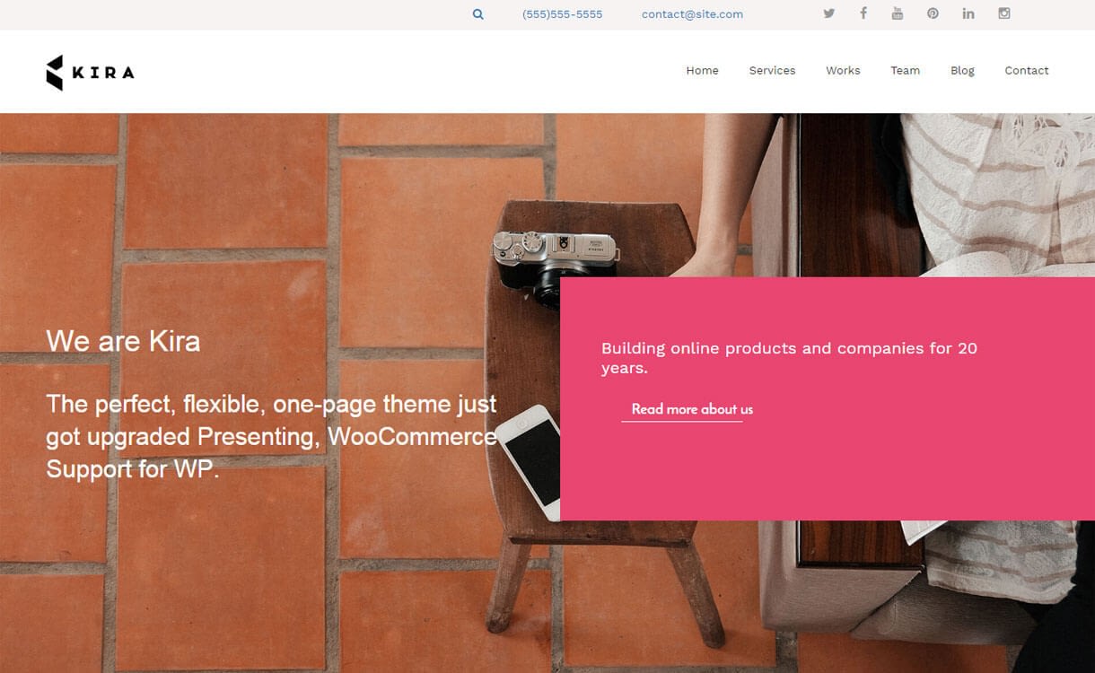Click the contact@site.com email link
Screen dimensions: 1095x673
pos(692,14)
